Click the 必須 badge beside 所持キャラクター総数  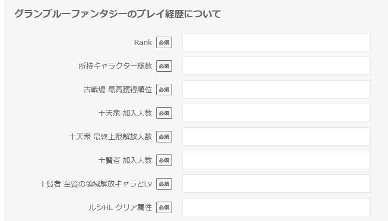pos(164,66)
